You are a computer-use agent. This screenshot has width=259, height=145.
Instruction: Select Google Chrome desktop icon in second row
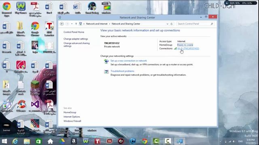[35, 29]
